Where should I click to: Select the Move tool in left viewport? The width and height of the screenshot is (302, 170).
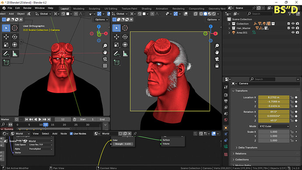(x=6, y=37)
